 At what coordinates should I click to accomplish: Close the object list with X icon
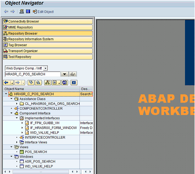pos(74,83)
